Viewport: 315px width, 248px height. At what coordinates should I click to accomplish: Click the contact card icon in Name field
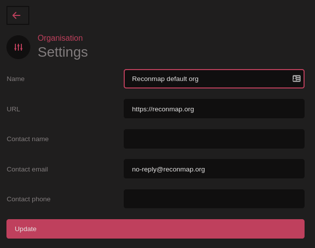297,79
